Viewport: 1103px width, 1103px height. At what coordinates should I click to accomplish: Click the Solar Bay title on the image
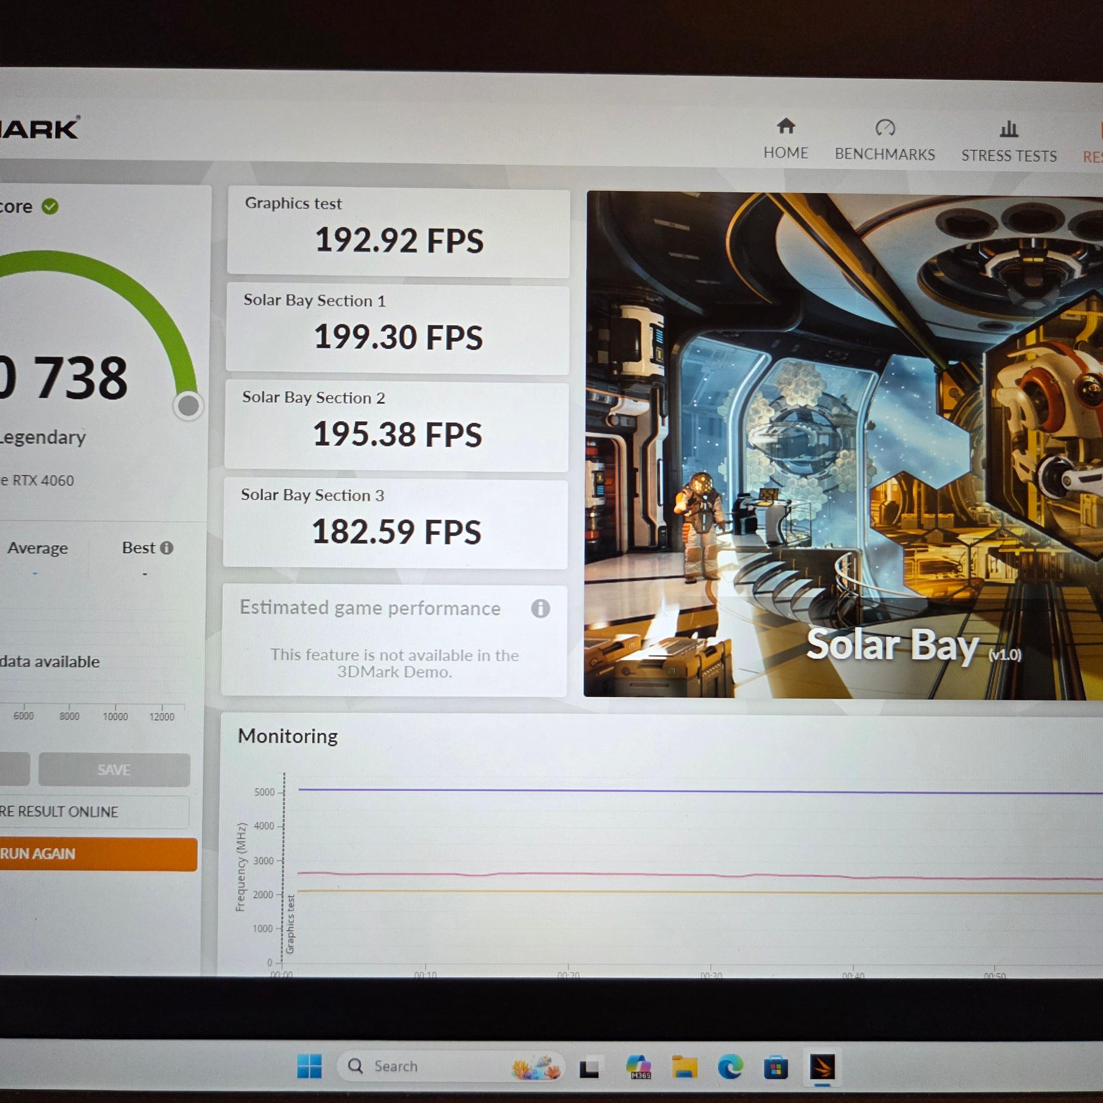[893, 646]
